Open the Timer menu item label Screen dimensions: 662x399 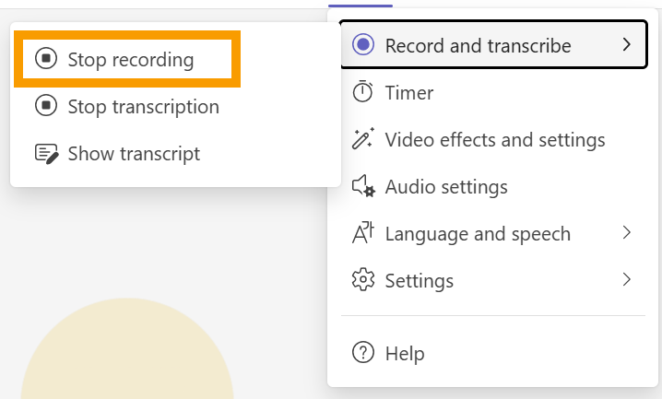point(409,92)
